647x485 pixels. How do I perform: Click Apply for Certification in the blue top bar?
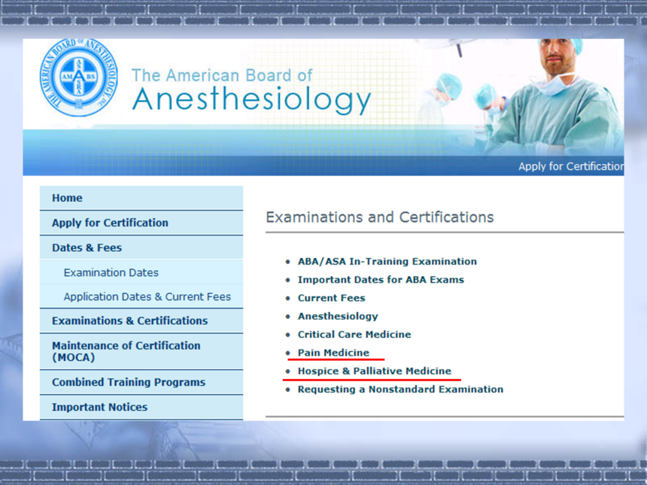pos(570,166)
